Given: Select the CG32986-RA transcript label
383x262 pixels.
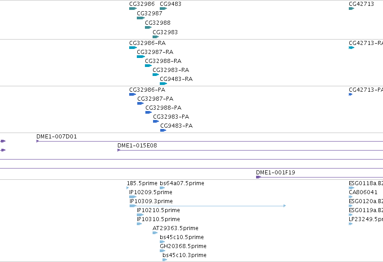Looking at the screenshot, I should (147, 43).
